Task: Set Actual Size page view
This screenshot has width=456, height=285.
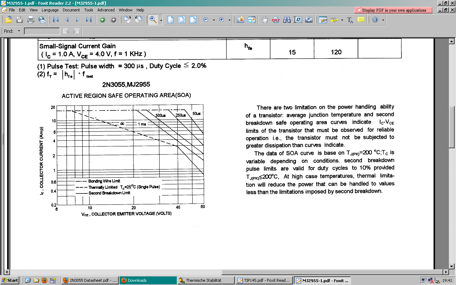Action: 171,20
